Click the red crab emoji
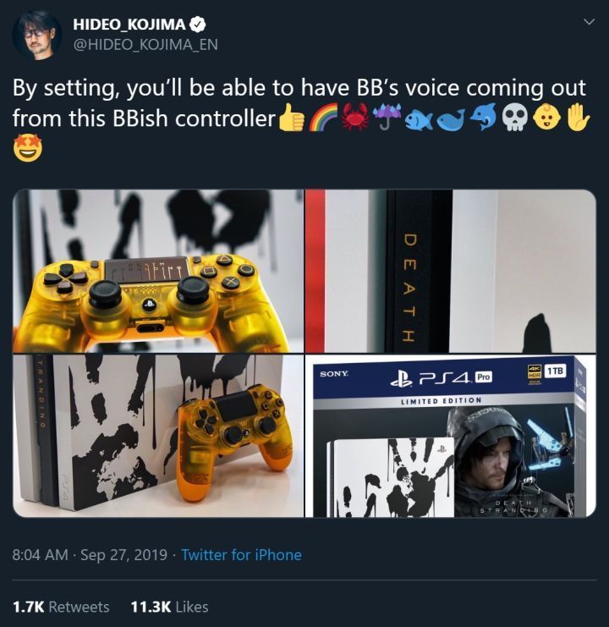The width and height of the screenshot is (609, 627). click(354, 118)
